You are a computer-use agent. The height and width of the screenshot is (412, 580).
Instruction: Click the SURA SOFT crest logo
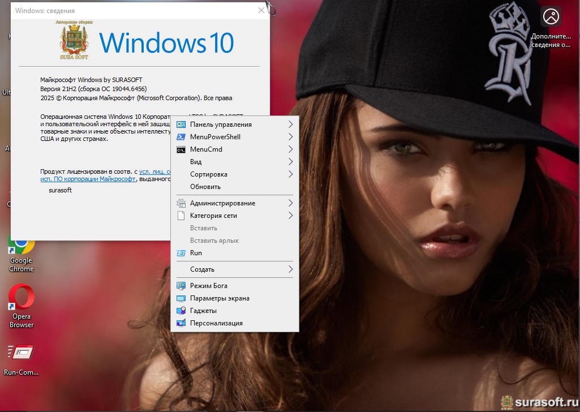tap(76, 41)
